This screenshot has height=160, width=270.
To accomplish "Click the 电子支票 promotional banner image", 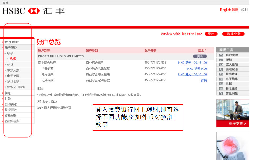I will (232, 113).
